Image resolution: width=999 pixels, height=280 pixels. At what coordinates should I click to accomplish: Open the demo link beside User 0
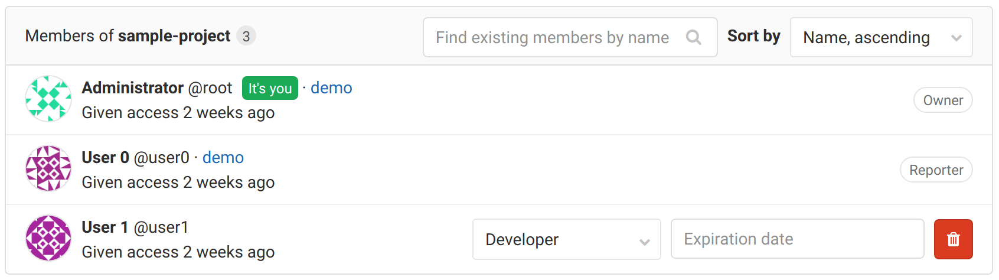point(223,158)
